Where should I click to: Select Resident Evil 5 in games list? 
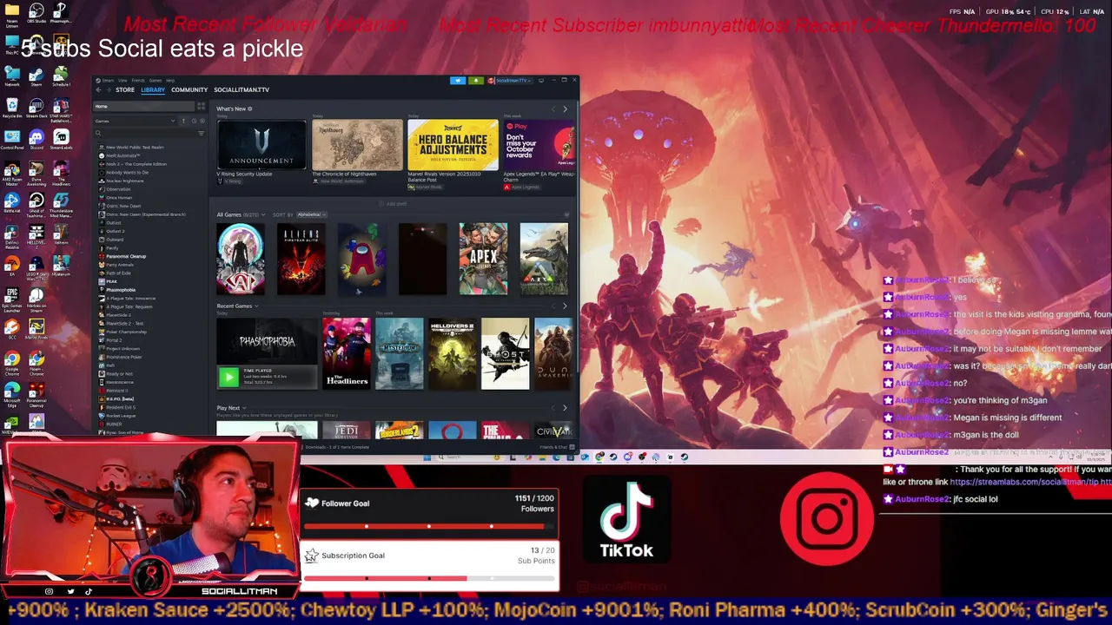point(121,407)
